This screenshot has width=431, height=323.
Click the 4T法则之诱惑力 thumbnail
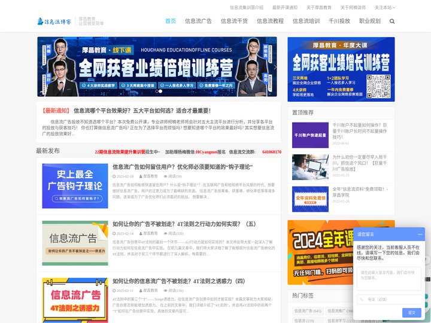pos(75,300)
